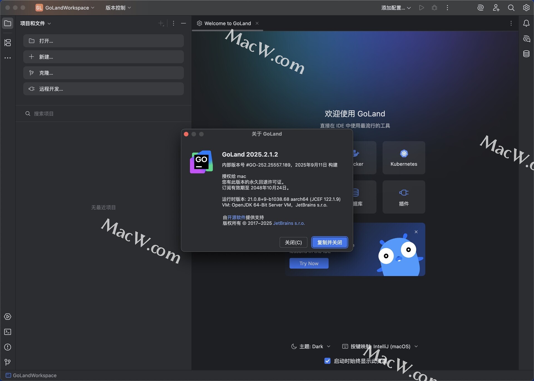Screen dimensions: 534x381
Task: Open the 插件 plugins card
Action: [404, 197]
